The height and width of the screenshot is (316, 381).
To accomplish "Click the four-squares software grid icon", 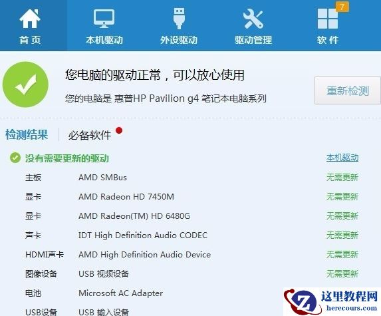I will point(328,19).
